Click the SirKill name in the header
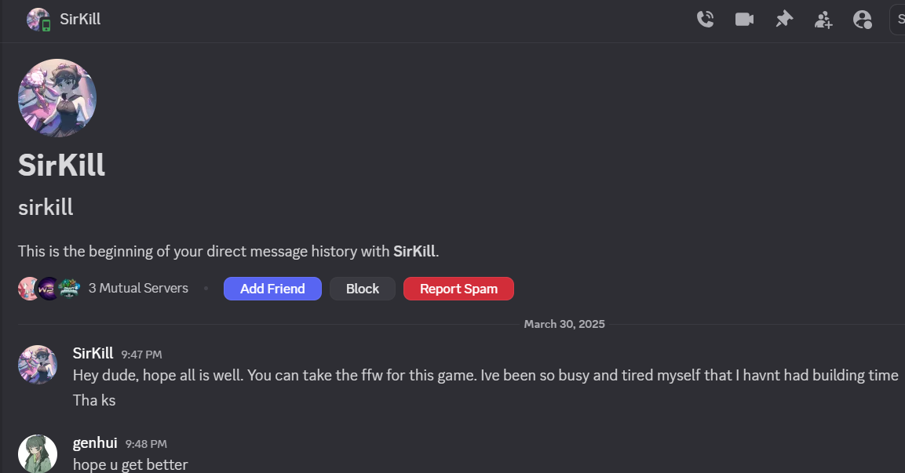This screenshot has height=473, width=905. [80, 20]
